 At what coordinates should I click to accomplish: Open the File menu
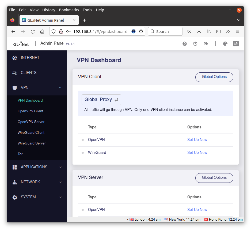(x=12, y=10)
